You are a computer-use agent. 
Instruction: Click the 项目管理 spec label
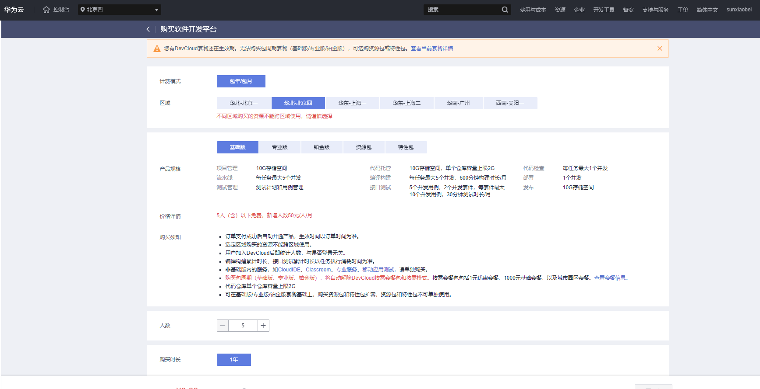(x=227, y=168)
